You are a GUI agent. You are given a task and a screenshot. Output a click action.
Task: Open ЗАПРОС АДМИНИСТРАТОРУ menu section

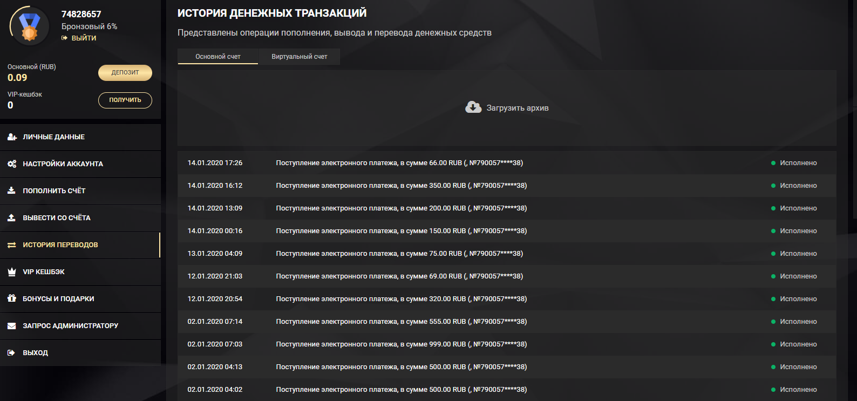tap(80, 326)
